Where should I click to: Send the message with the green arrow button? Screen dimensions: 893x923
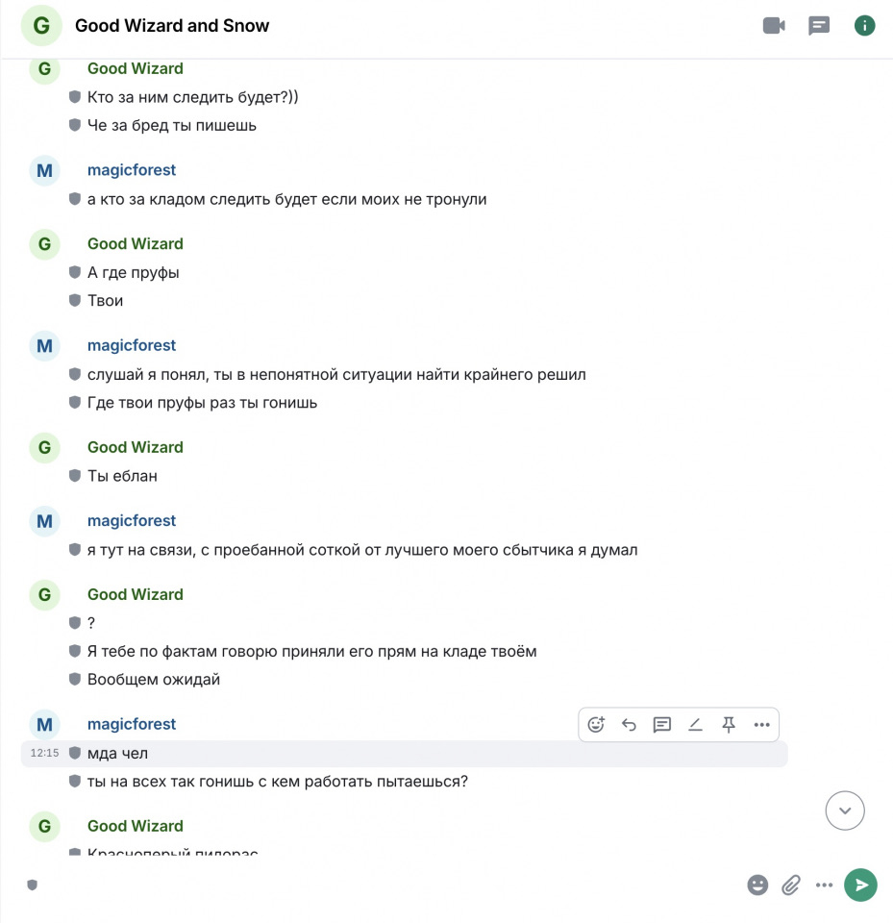click(x=860, y=885)
